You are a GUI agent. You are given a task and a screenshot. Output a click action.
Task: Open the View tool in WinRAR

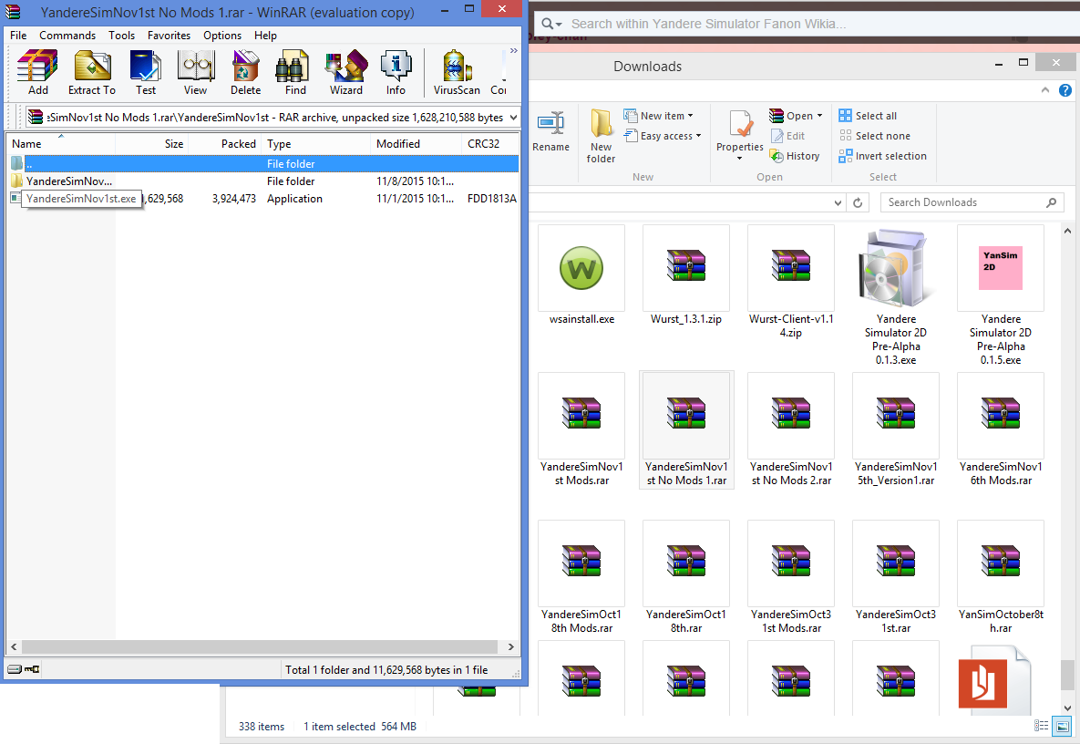(x=196, y=72)
